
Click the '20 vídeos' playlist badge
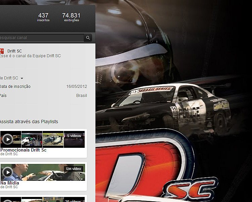pyautogui.click(x=73, y=201)
